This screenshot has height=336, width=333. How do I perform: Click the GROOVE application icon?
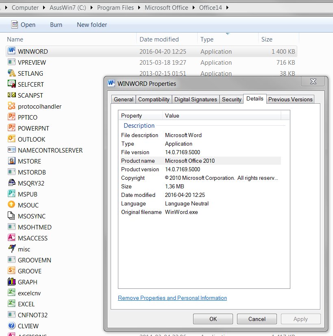(11, 271)
